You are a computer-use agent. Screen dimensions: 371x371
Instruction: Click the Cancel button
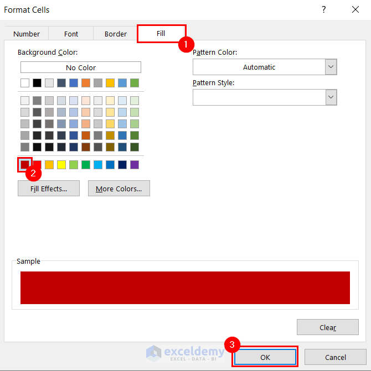click(335, 357)
